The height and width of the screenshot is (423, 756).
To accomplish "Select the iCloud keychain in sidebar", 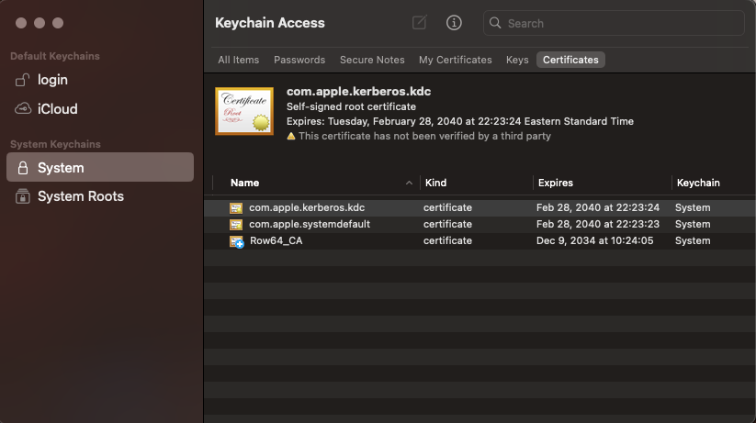I will pyautogui.click(x=57, y=108).
